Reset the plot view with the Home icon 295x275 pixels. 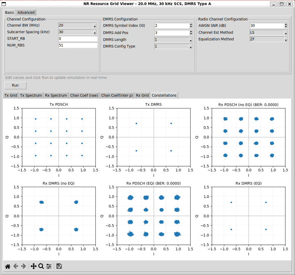8,266
